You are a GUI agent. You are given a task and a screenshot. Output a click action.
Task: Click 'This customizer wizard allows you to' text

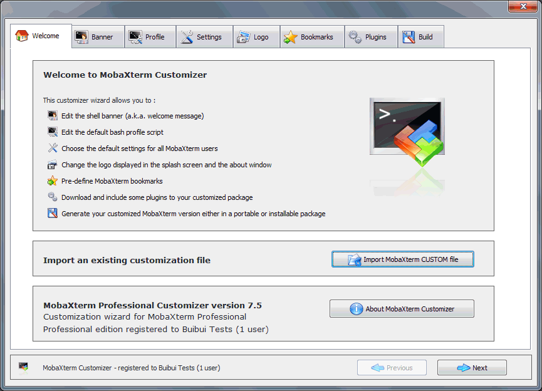click(x=99, y=100)
